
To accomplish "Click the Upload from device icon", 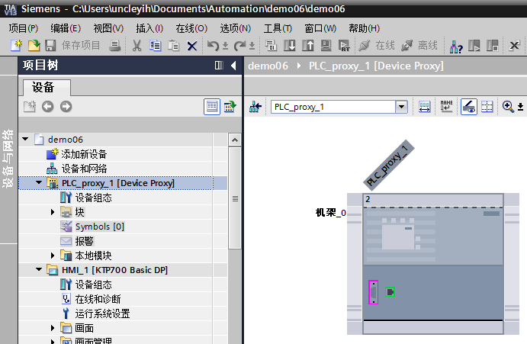I will pos(307,45).
